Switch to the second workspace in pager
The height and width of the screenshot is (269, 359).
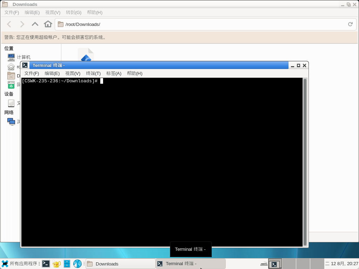(x=289, y=264)
